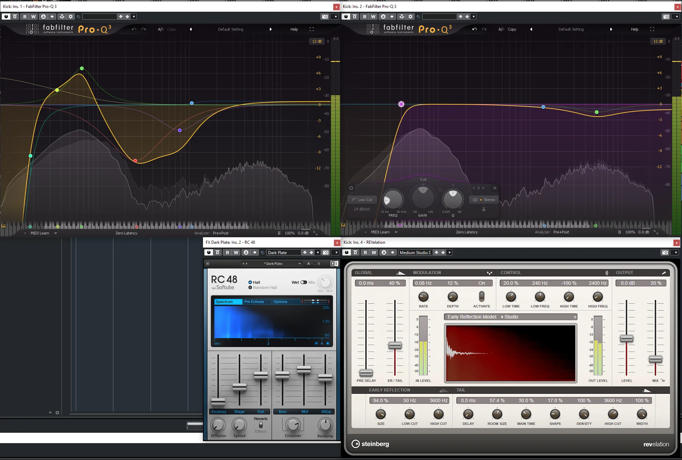Bypass the Kick Ins. 1 Pro-Q 3 plugin
The height and width of the screenshot is (460, 682).
point(6,17)
